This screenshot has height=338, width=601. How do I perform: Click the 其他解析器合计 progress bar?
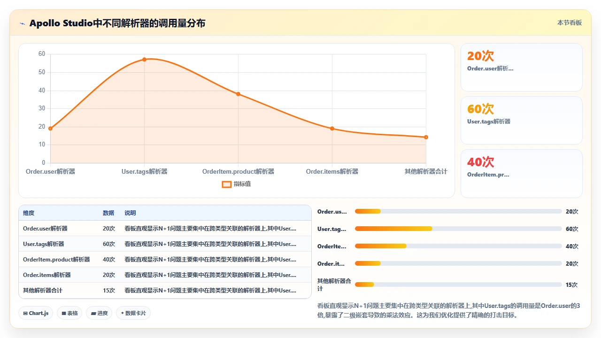point(458,284)
